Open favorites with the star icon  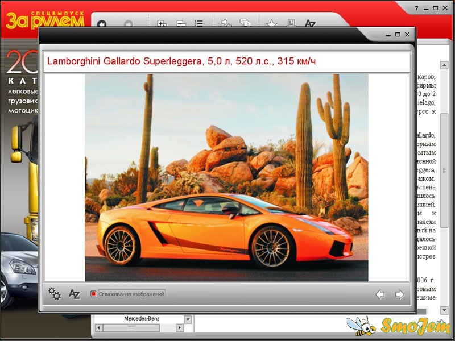coord(272,23)
